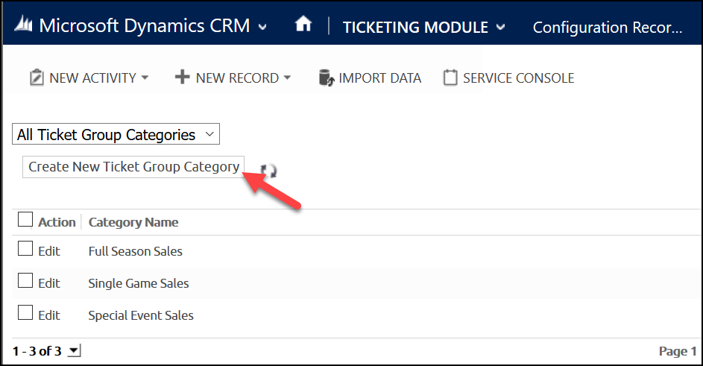Edit the Full Season Sales category

[49, 251]
